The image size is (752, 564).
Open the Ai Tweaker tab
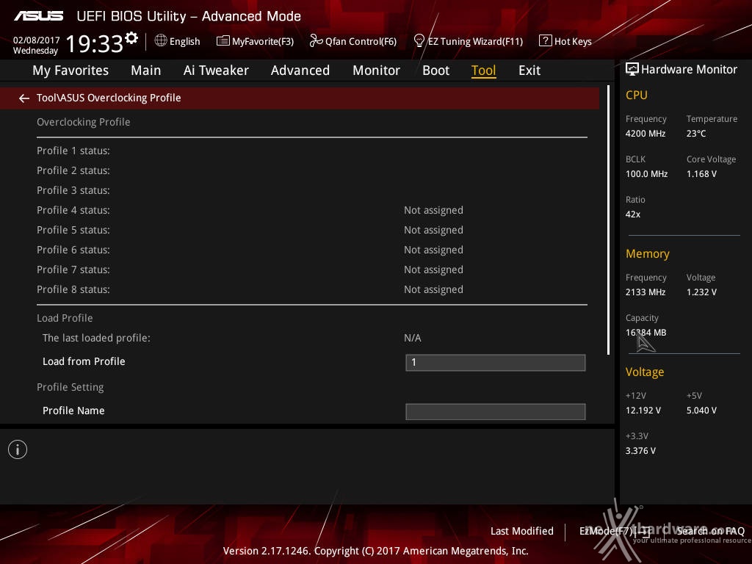pyautogui.click(x=216, y=70)
